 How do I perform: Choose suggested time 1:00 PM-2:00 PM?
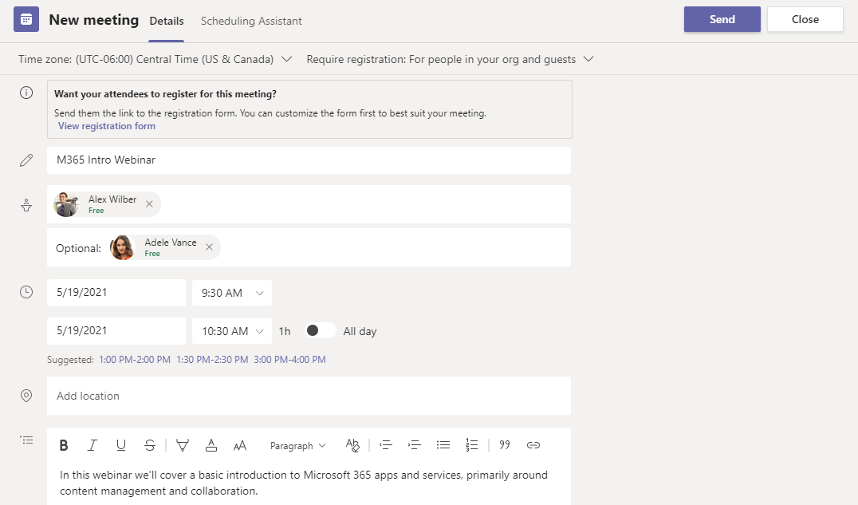(x=135, y=360)
